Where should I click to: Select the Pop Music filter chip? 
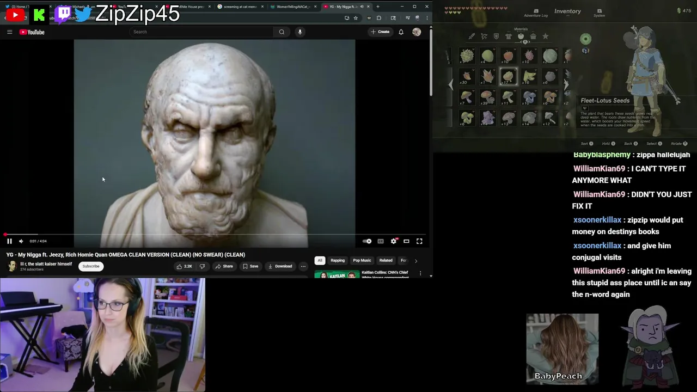pyautogui.click(x=362, y=260)
